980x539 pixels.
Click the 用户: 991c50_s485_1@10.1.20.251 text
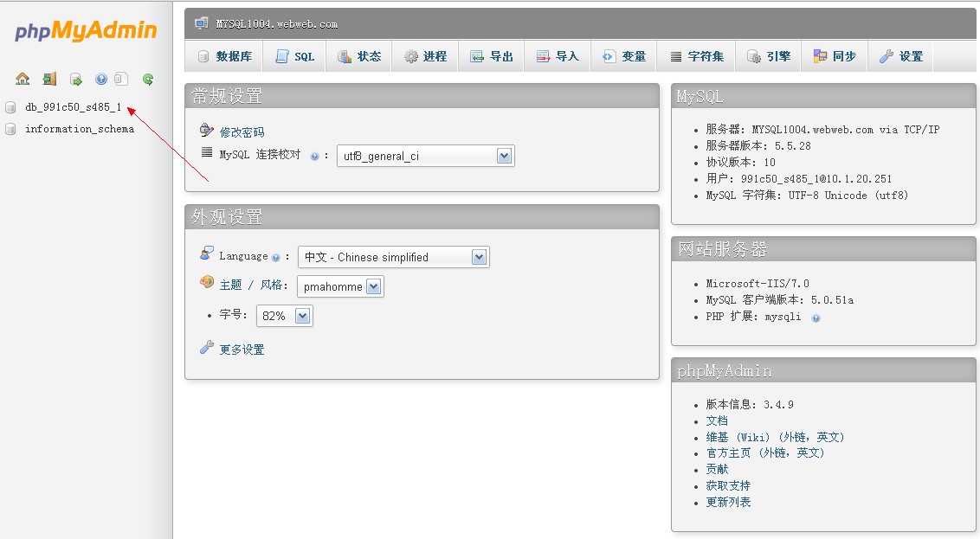pyautogui.click(x=799, y=178)
